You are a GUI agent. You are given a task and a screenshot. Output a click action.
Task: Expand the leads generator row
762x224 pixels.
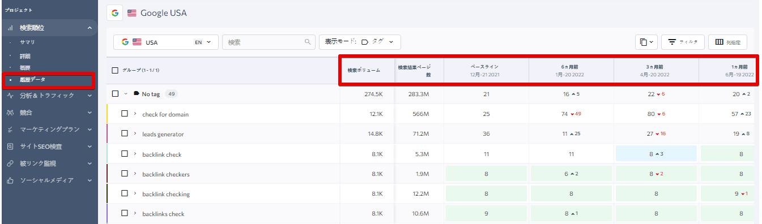[x=135, y=134]
